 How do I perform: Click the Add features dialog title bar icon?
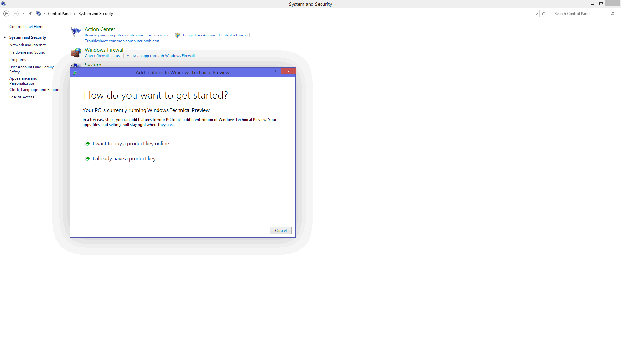point(75,73)
